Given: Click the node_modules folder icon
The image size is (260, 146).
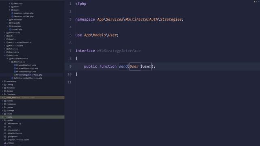Looking at the screenshot, I should coord(5,97).
